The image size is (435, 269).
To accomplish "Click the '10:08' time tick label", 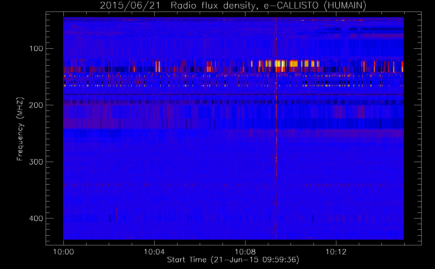I will pyautogui.click(x=245, y=252).
